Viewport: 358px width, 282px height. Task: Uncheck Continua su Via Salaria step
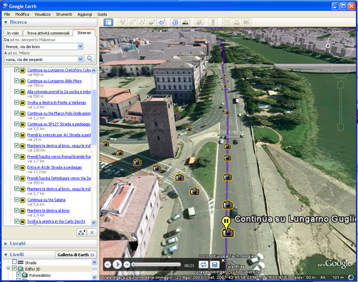16,199
